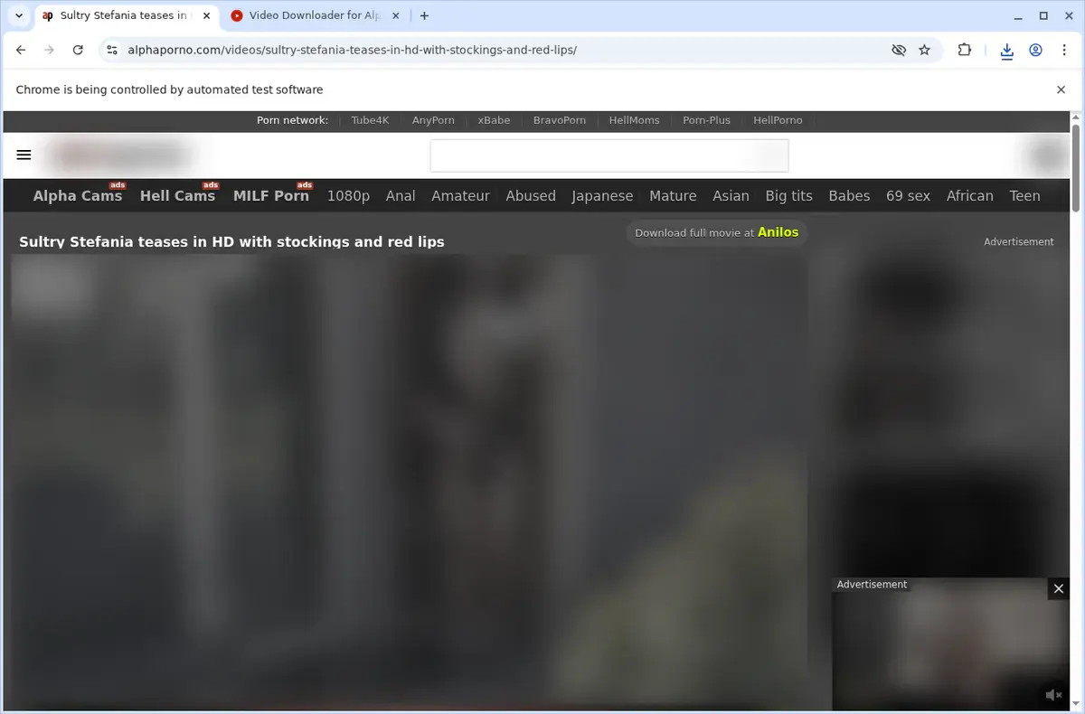Bookmark this page with the star
Image resolution: width=1085 pixels, height=714 pixels.
(x=924, y=51)
